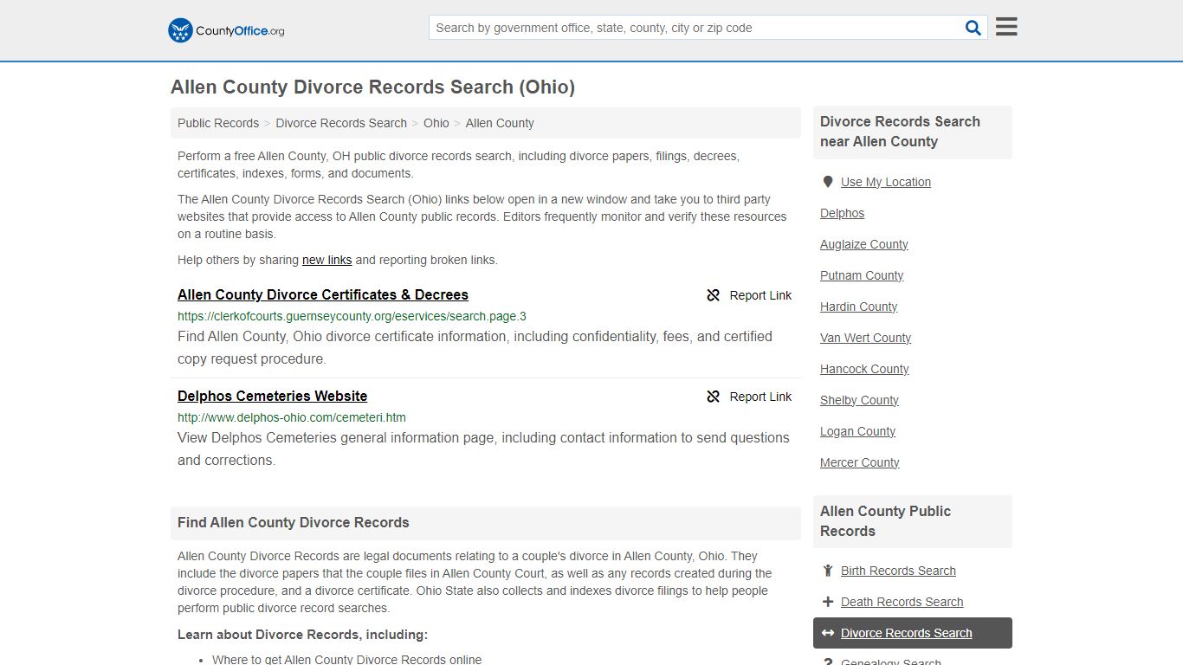This screenshot has height=665, width=1183.
Task: Select highlighted Divorce Records Search item
Action: (913, 633)
